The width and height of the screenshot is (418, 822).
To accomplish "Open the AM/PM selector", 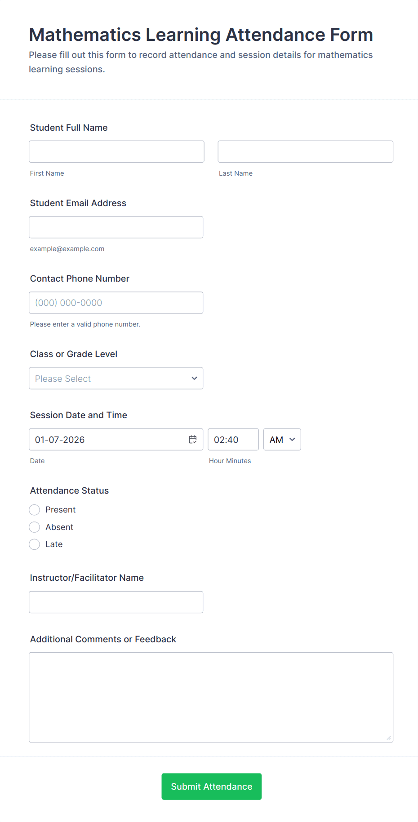I will pos(282,439).
